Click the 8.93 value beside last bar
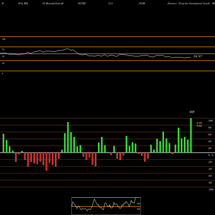215x215 pixels. (x=199, y=123)
